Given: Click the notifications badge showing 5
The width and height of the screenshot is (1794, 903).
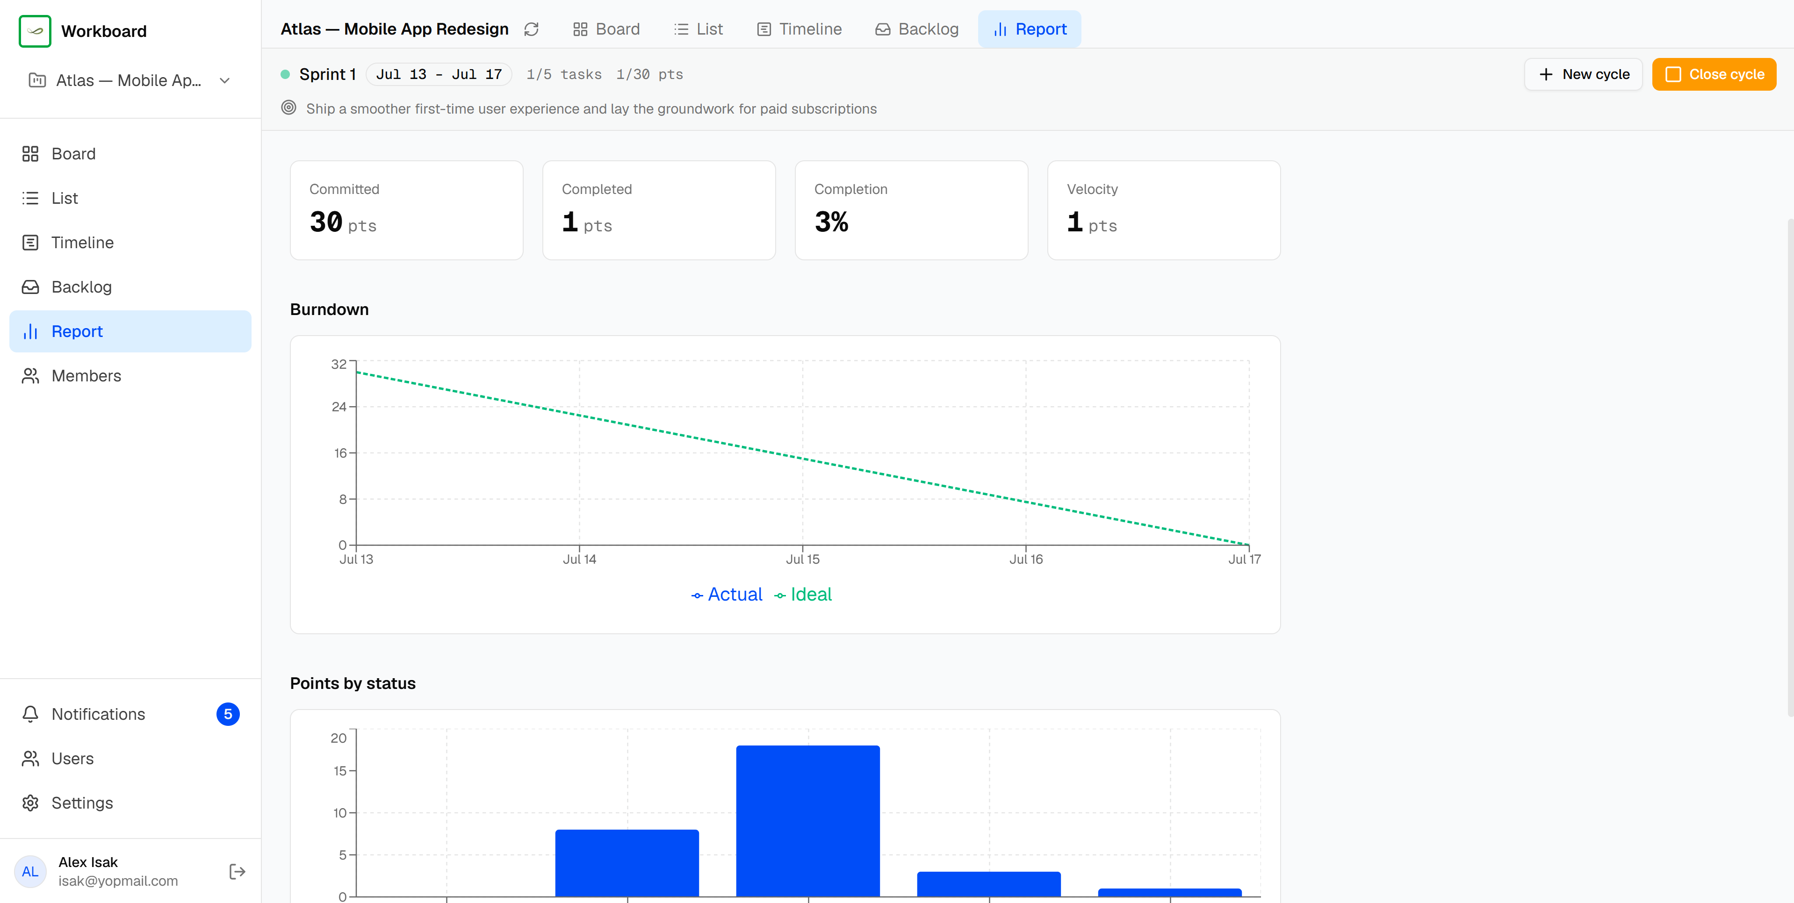Looking at the screenshot, I should point(228,714).
